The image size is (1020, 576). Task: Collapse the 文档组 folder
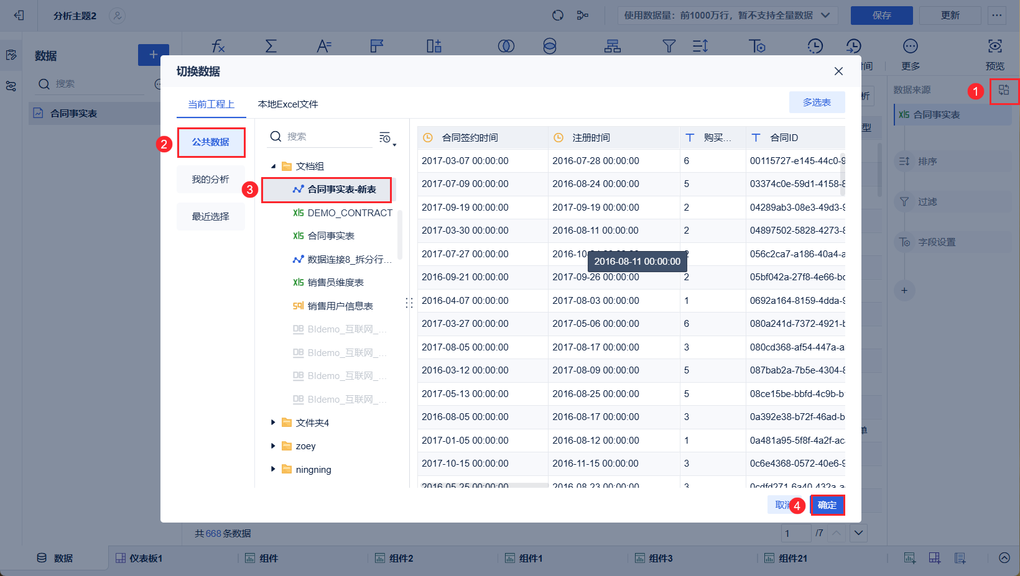tap(273, 167)
